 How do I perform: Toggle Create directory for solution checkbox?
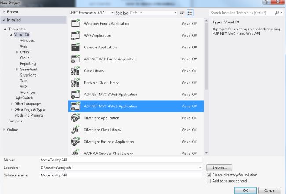(209, 175)
